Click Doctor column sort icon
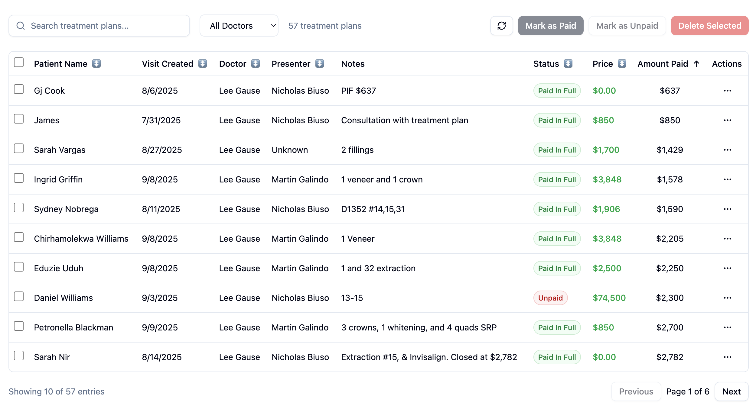Image resolution: width=756 pixels, height=412 pixels. pyautogui.click(x=256, y=64)
